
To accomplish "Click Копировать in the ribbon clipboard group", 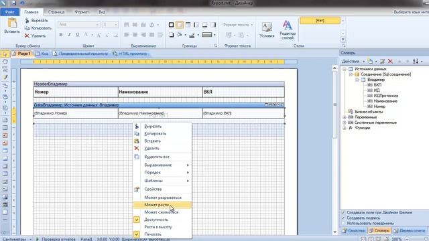I will click(x=38, y=28).
